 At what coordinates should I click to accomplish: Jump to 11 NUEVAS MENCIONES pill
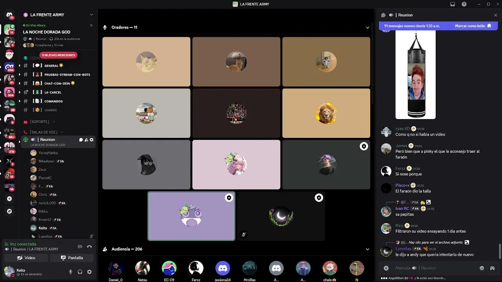[x=58, y=55]
